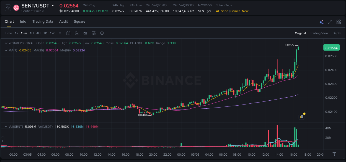This screenshot has width=346, height=162.
Task: Open the extra timeframes dropdown arrow
Action: tap(60, 33)
